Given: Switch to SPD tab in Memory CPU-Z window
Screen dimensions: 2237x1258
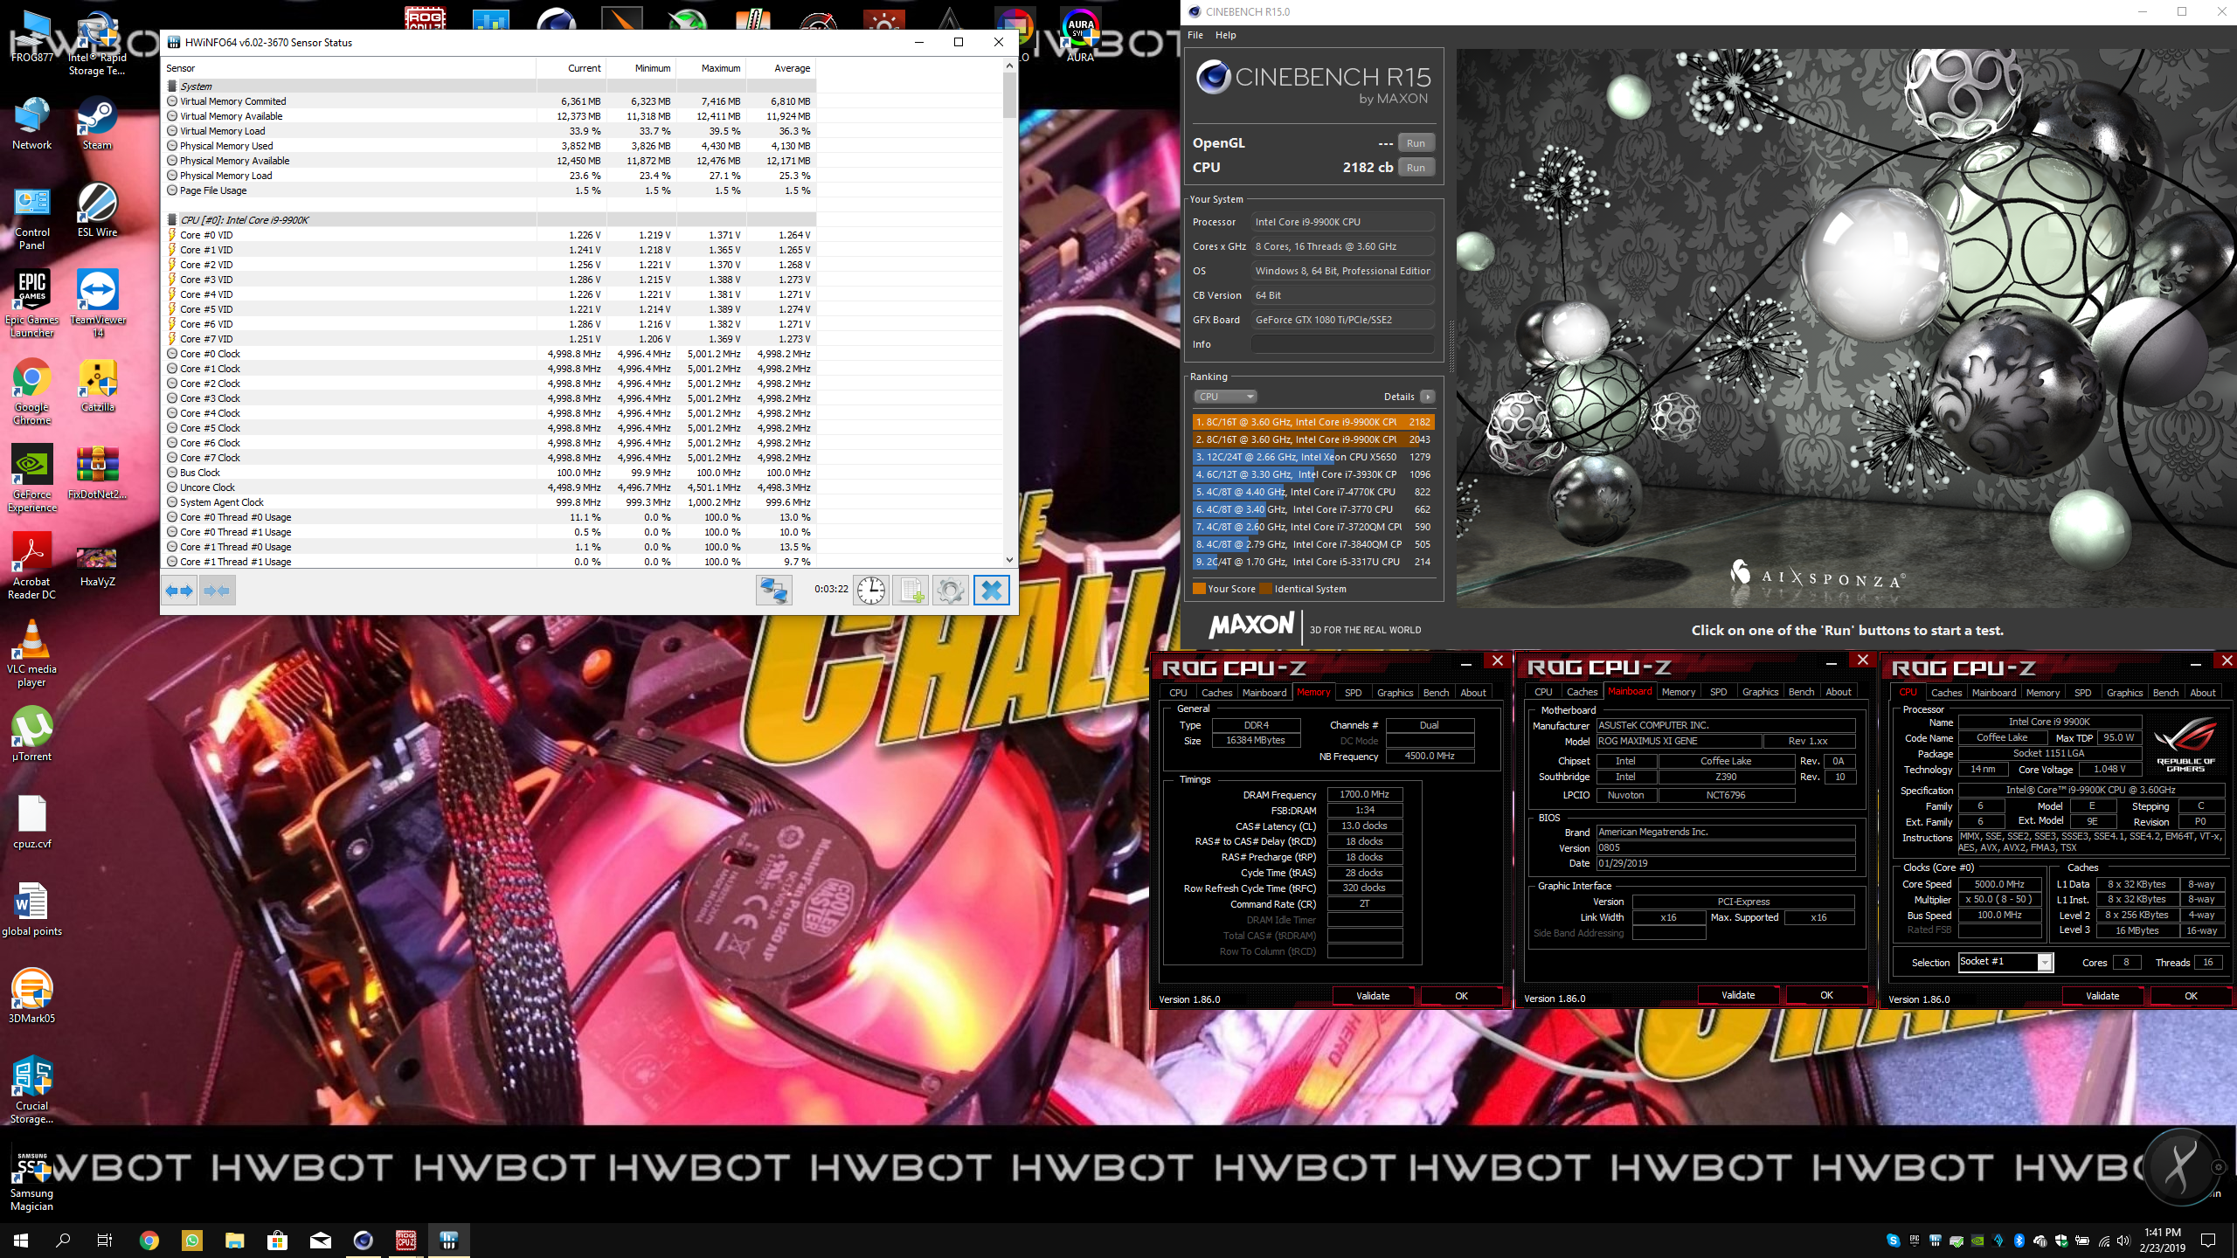Looking at the screenshot, I should pyautogui.click(x=1353, y=693).
